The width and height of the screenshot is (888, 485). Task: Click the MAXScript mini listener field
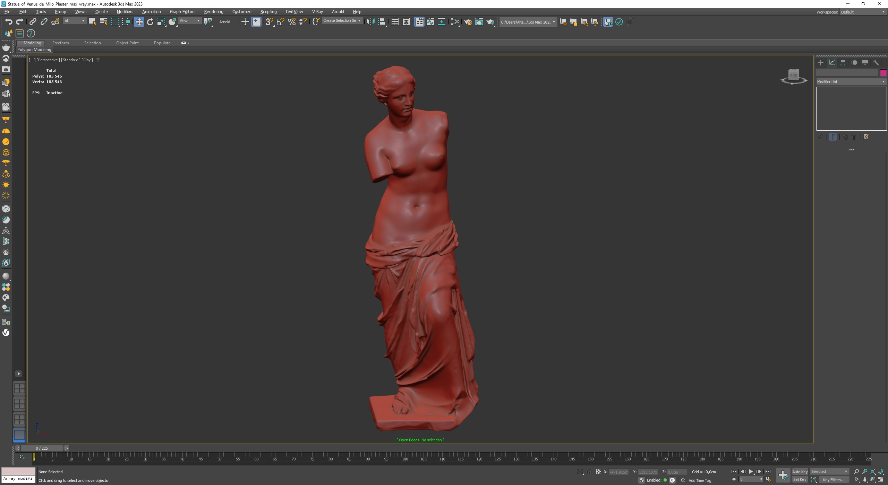(x=18, y=479)
